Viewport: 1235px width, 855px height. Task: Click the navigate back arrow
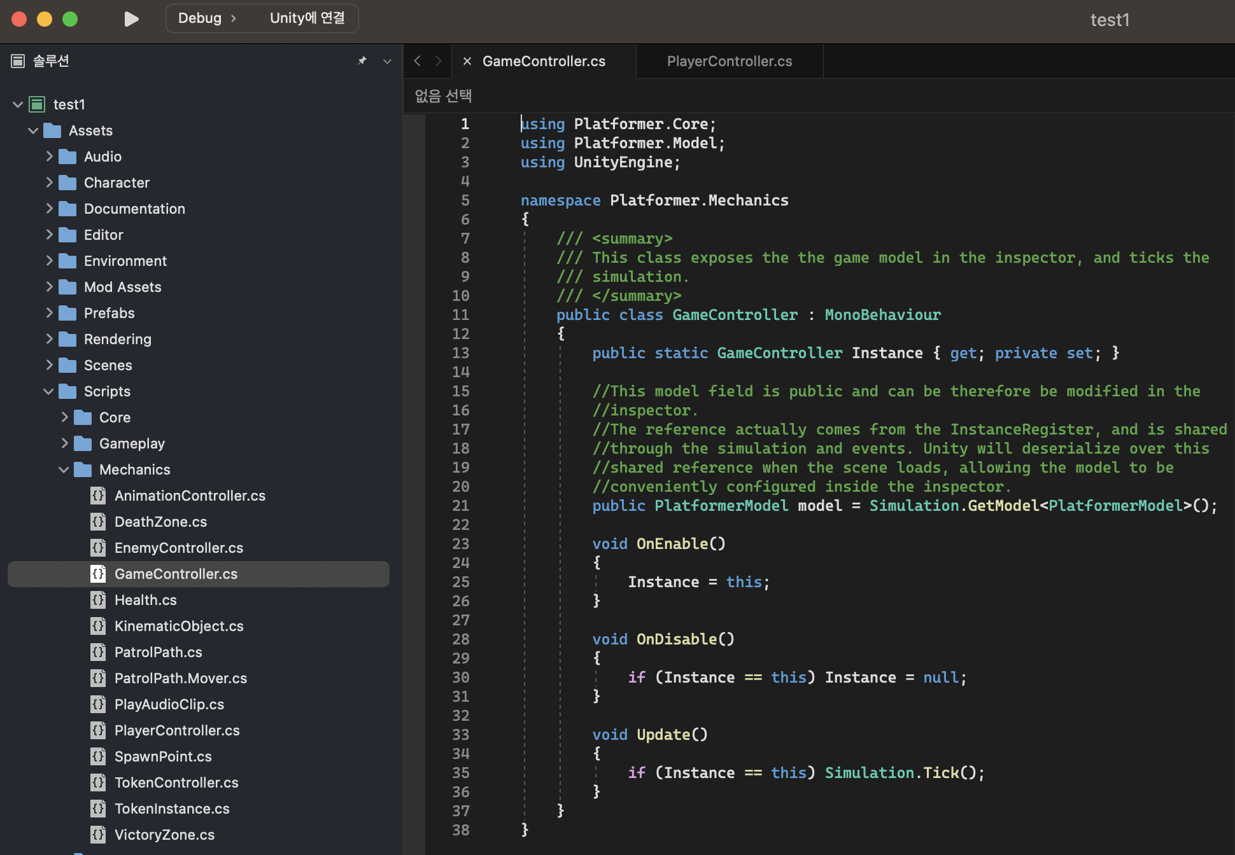(417, 61)
